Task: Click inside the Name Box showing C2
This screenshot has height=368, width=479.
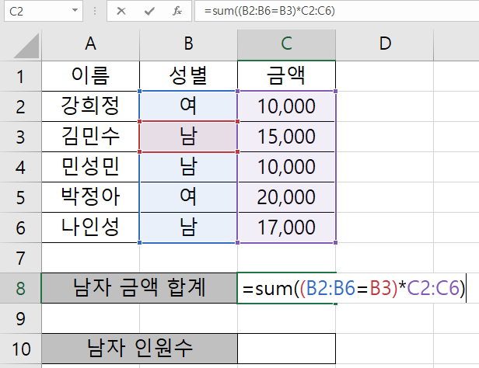Action: click(x=37, y=11)
